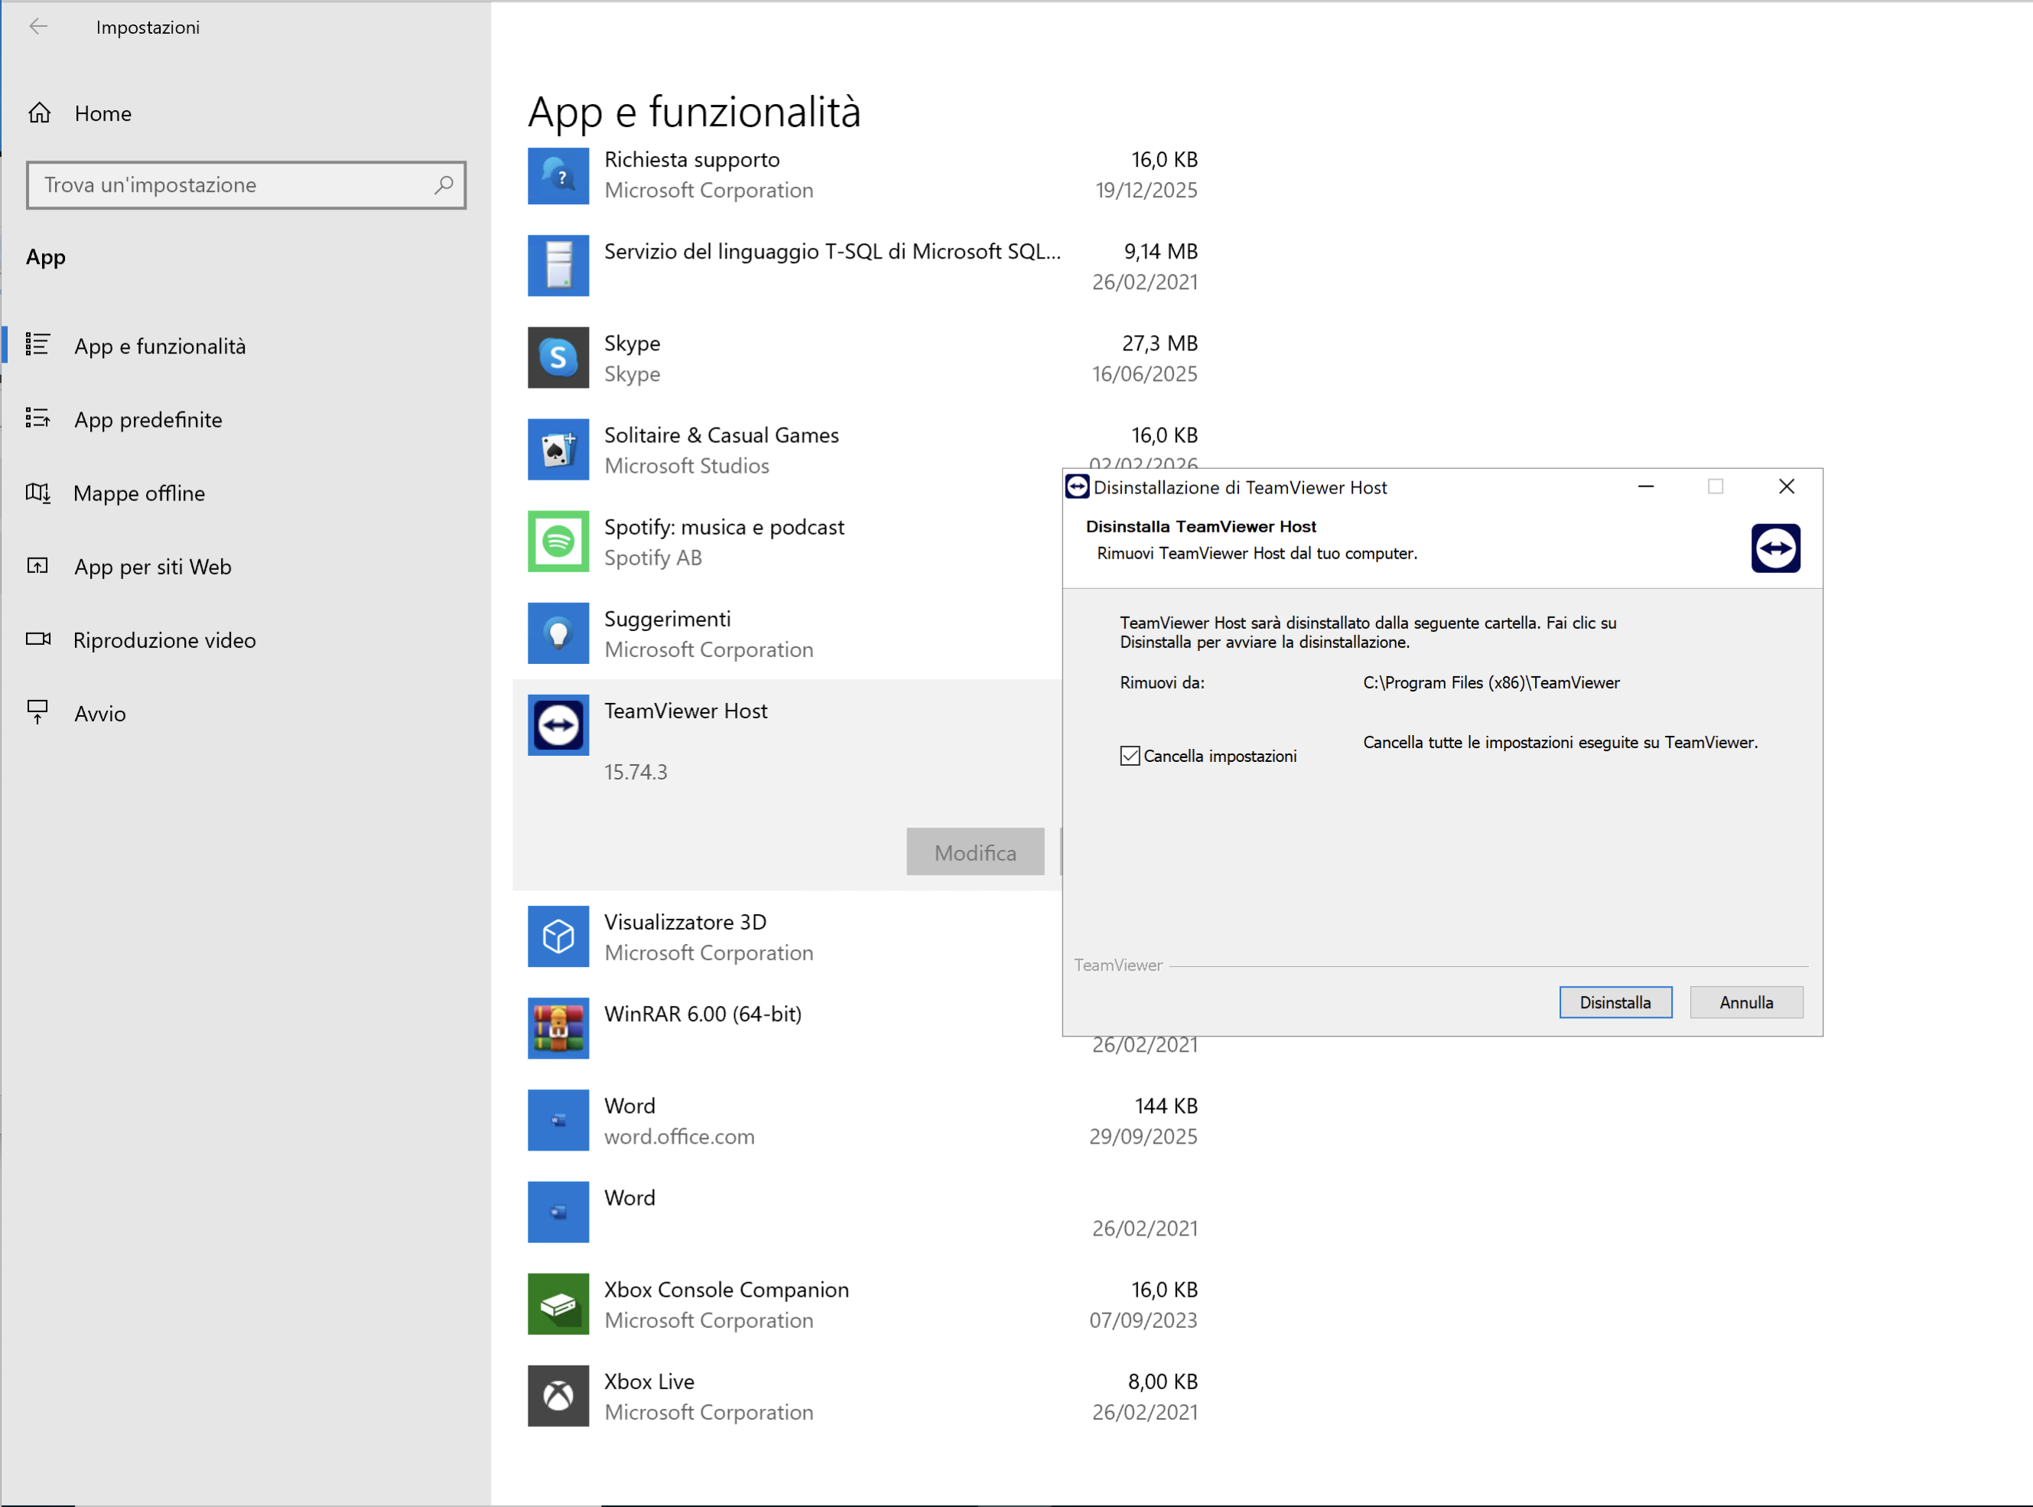Click the 27,3 MB size for Skype
Viewport: 2033px width, 1507px height.
(x=1160, y=343)
